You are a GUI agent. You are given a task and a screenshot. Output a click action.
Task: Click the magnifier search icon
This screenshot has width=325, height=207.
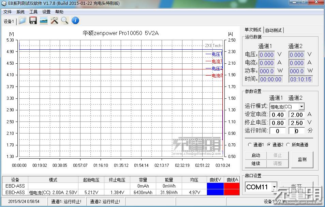tap(65, 21)
